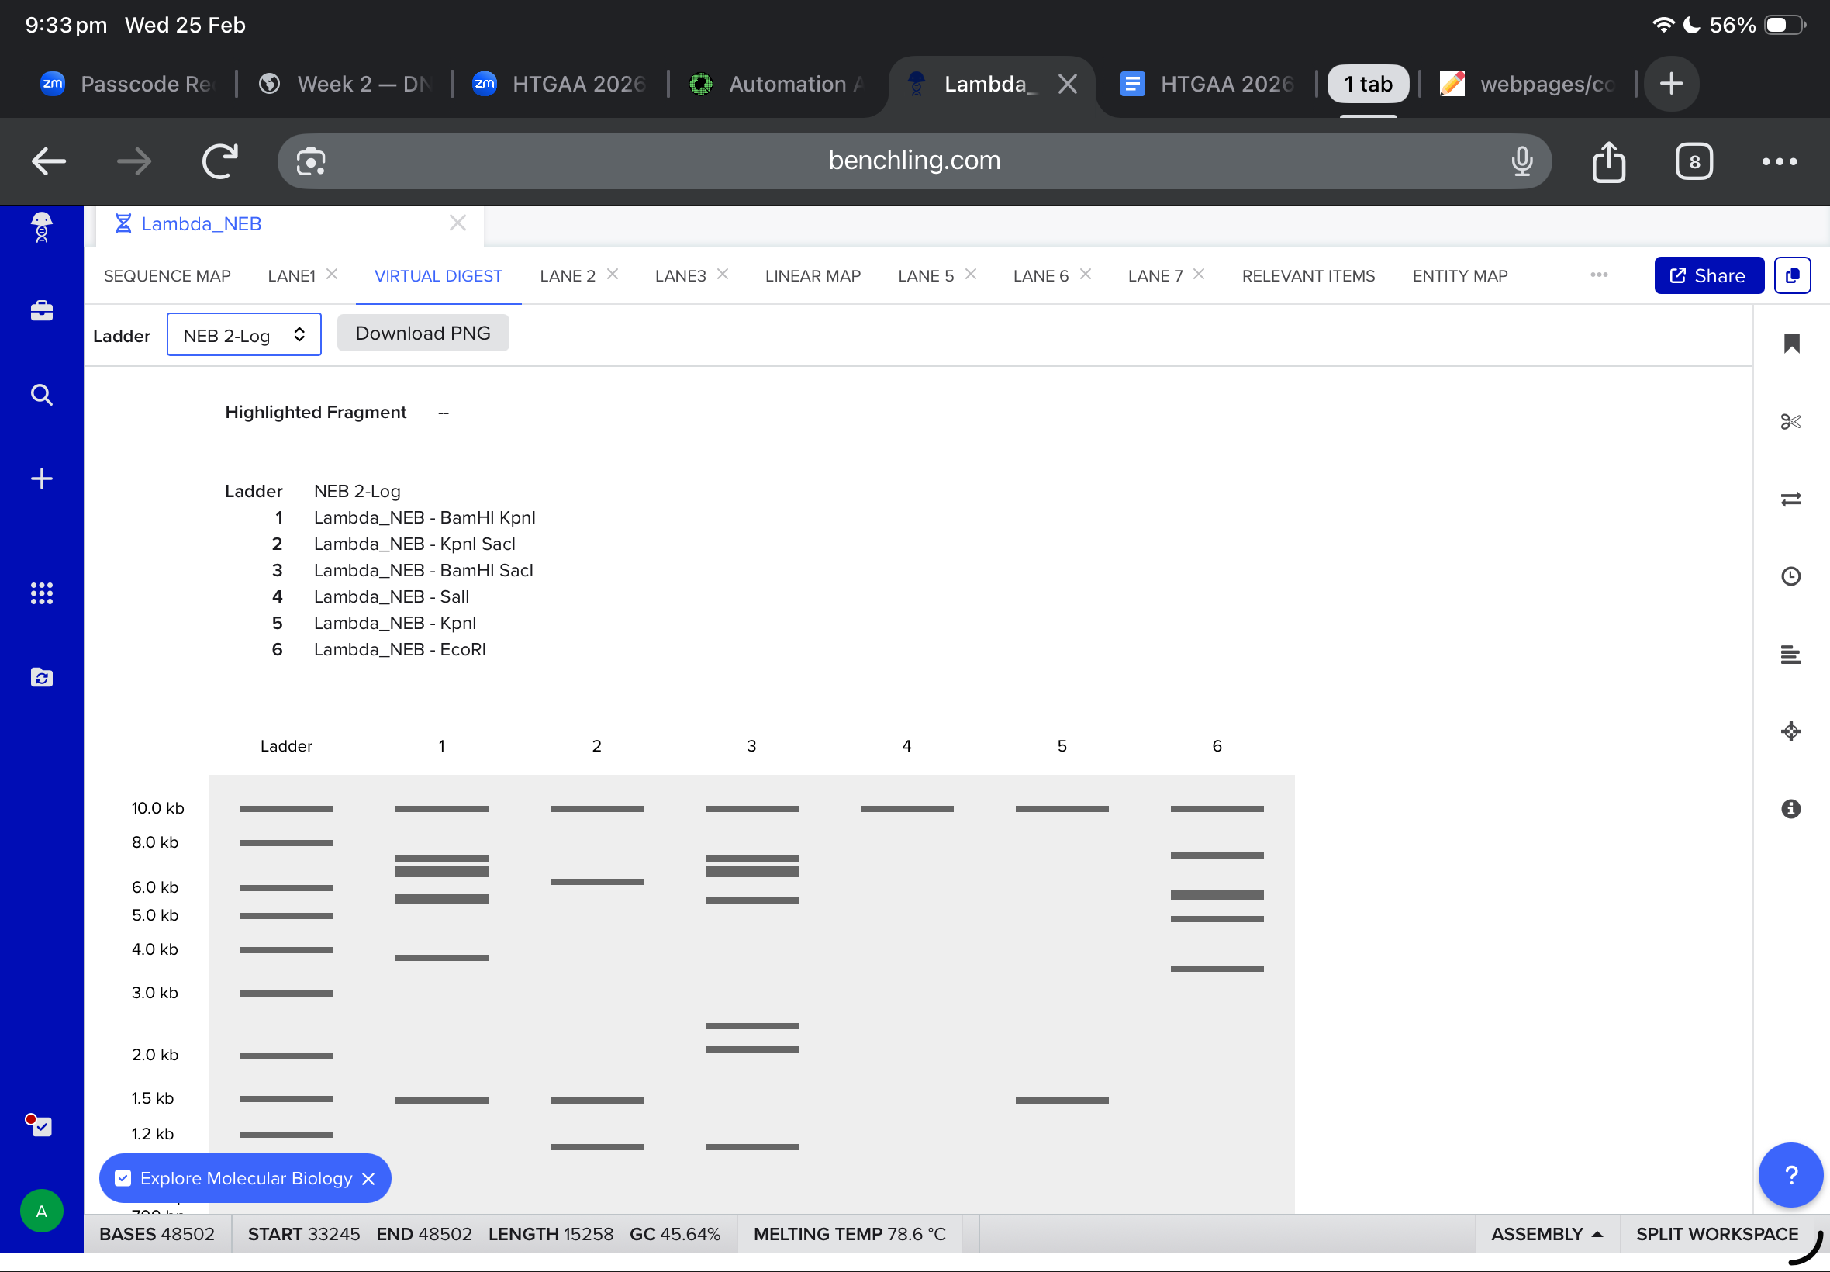The height and width of the screenshot is (1272, 1830).
Task: Click Download PNG button
Action: click(423, 334)
